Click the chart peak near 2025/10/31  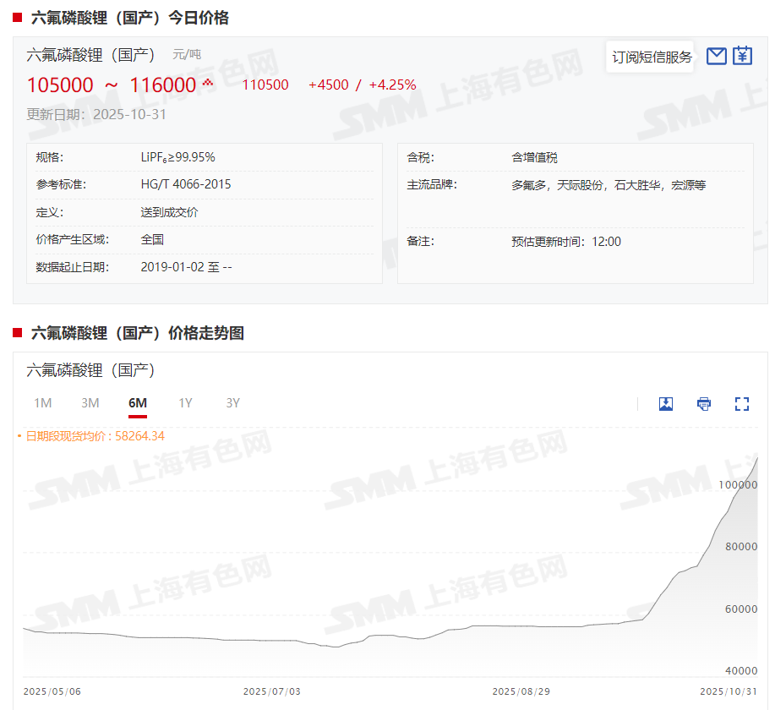click(x=756, y=457)
